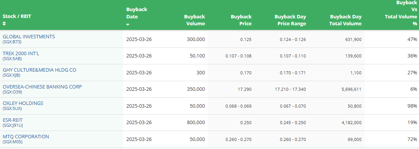Viewport: 419px width, 149px height.
Task: Click the Buyback Day Price Range header
Action: 290,20
